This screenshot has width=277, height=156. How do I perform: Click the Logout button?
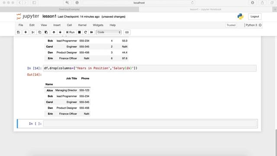coord(254,16)
